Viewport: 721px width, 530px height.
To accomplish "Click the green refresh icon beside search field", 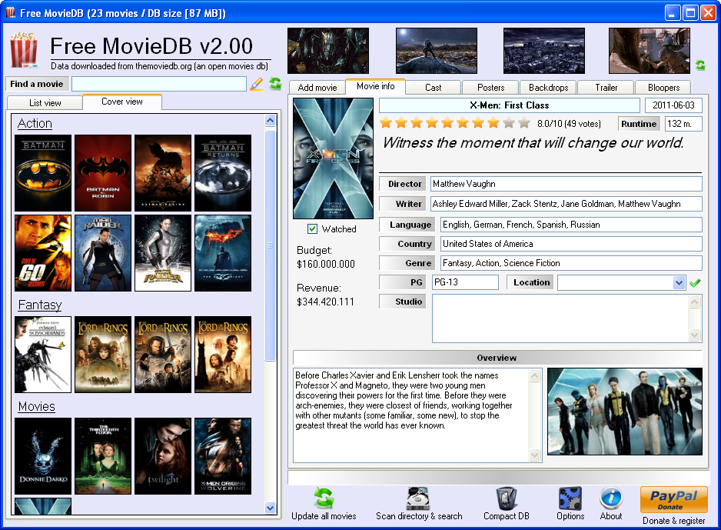I will 275,84.
